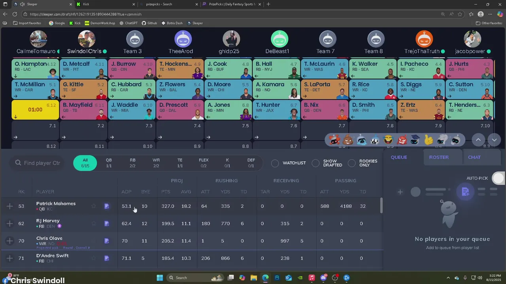Open Patrick Mahomes player name

tap(56, 204)
